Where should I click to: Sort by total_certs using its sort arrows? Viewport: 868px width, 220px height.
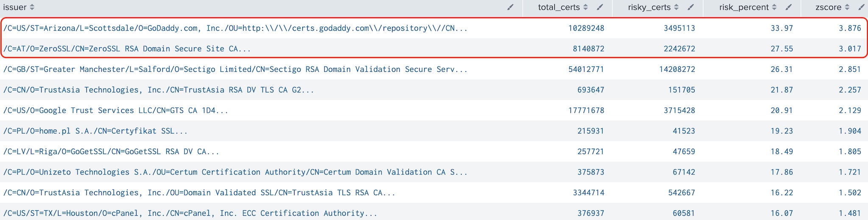coord(586,7)
